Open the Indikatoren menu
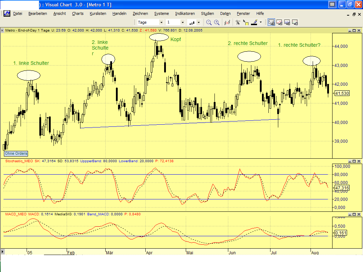This screenshot has height=272, width=363. [185, 13]
